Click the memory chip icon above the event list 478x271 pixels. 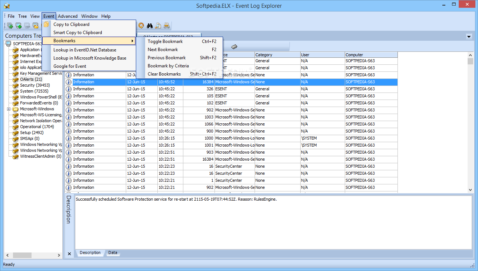(234, 47)
